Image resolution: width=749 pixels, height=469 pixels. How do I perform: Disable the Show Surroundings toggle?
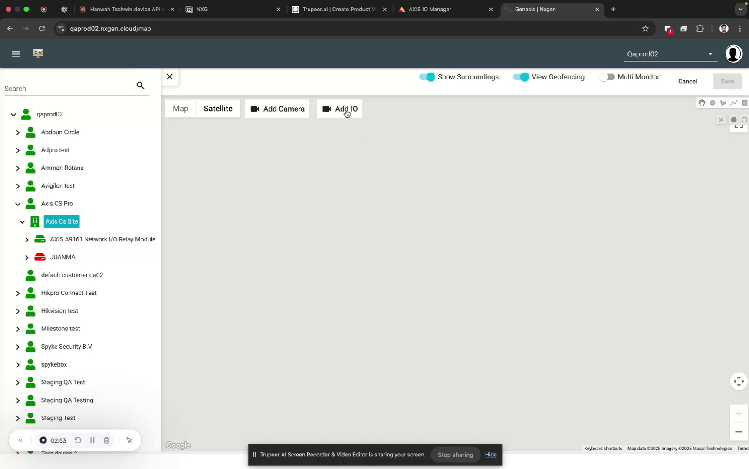(x=427, y=76)
